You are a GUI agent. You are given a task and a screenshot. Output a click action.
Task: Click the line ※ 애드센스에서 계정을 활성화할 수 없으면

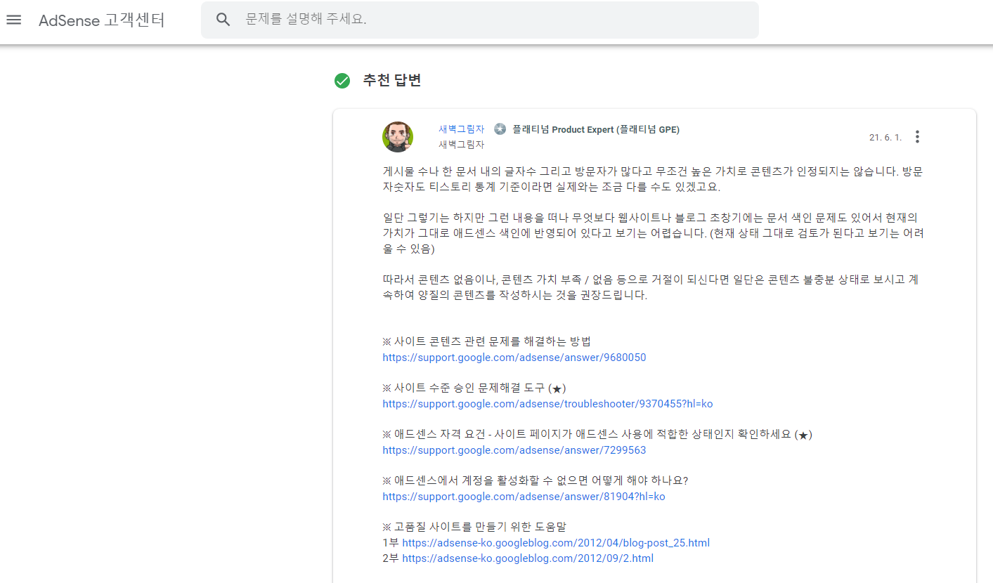click(535, 481)
